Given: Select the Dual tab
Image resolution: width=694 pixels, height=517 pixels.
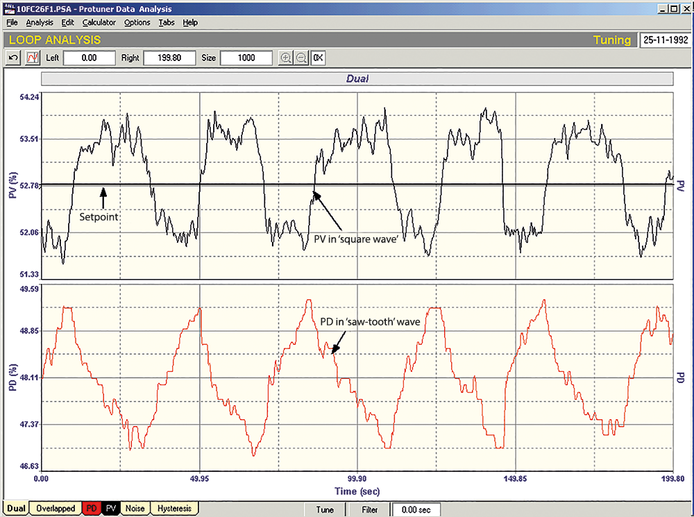Looking at the screenshot, I should point(17,508).
